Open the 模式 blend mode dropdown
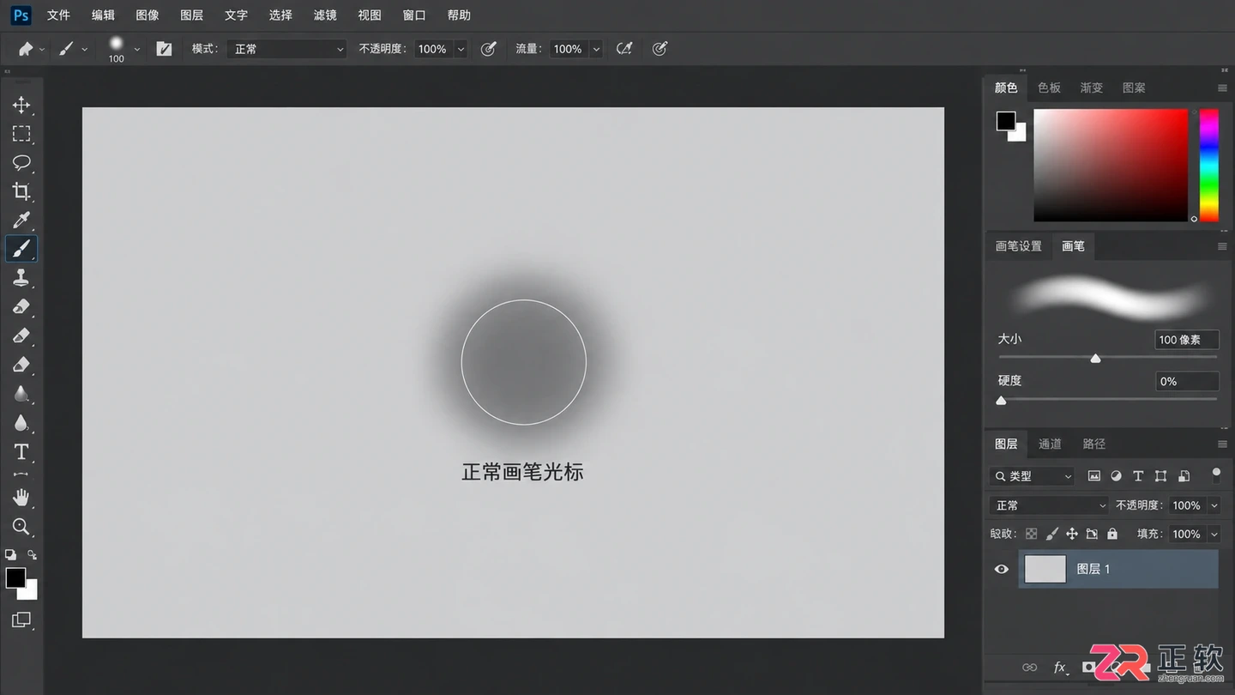Screen dimensions: 1235x695 pos(288,49)
